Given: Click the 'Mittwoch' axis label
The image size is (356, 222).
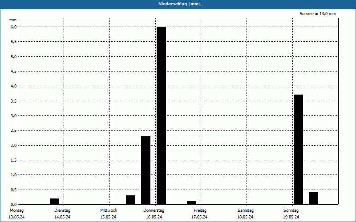Looking at the screenshot, I should pyautogui.click(x=109, y=210).
